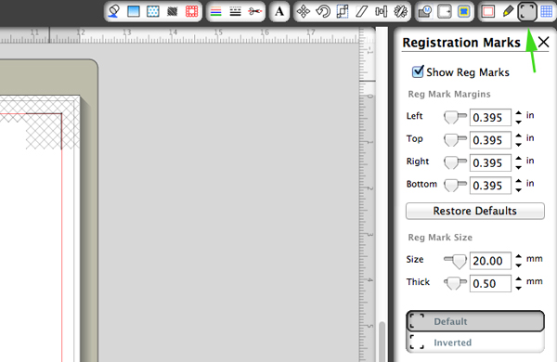Open the Line Style tool
The image size is (557, 362).
click(235, 12)
